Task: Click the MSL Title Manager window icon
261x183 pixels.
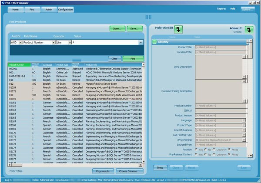Action: tap(3, 3)
